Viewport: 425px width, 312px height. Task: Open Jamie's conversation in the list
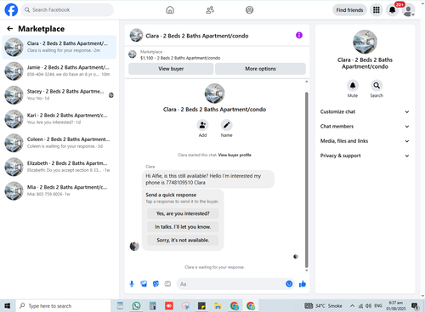[59, 71]
